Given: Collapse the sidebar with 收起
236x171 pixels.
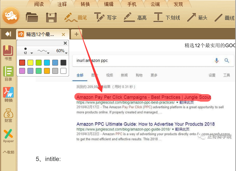Looking at the screenshot, I should click(x=9, y=152).
